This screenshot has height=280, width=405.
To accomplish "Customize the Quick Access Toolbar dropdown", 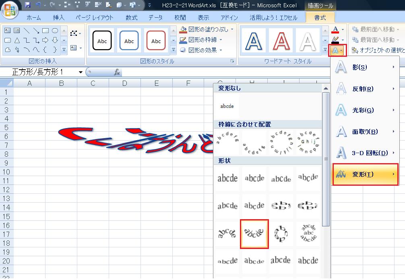I will [x=149, y=5].
